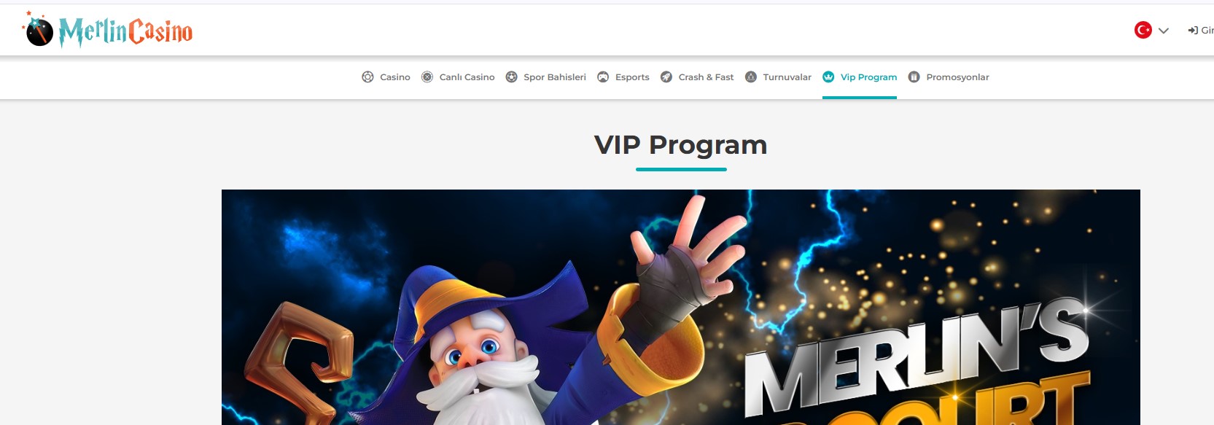Click the Vip Program crown icon
Image resolution: width=1214 pixels, height=425 pixels.
828,77
